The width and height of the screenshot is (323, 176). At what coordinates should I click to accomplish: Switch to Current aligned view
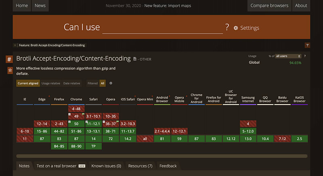(28, 84)
